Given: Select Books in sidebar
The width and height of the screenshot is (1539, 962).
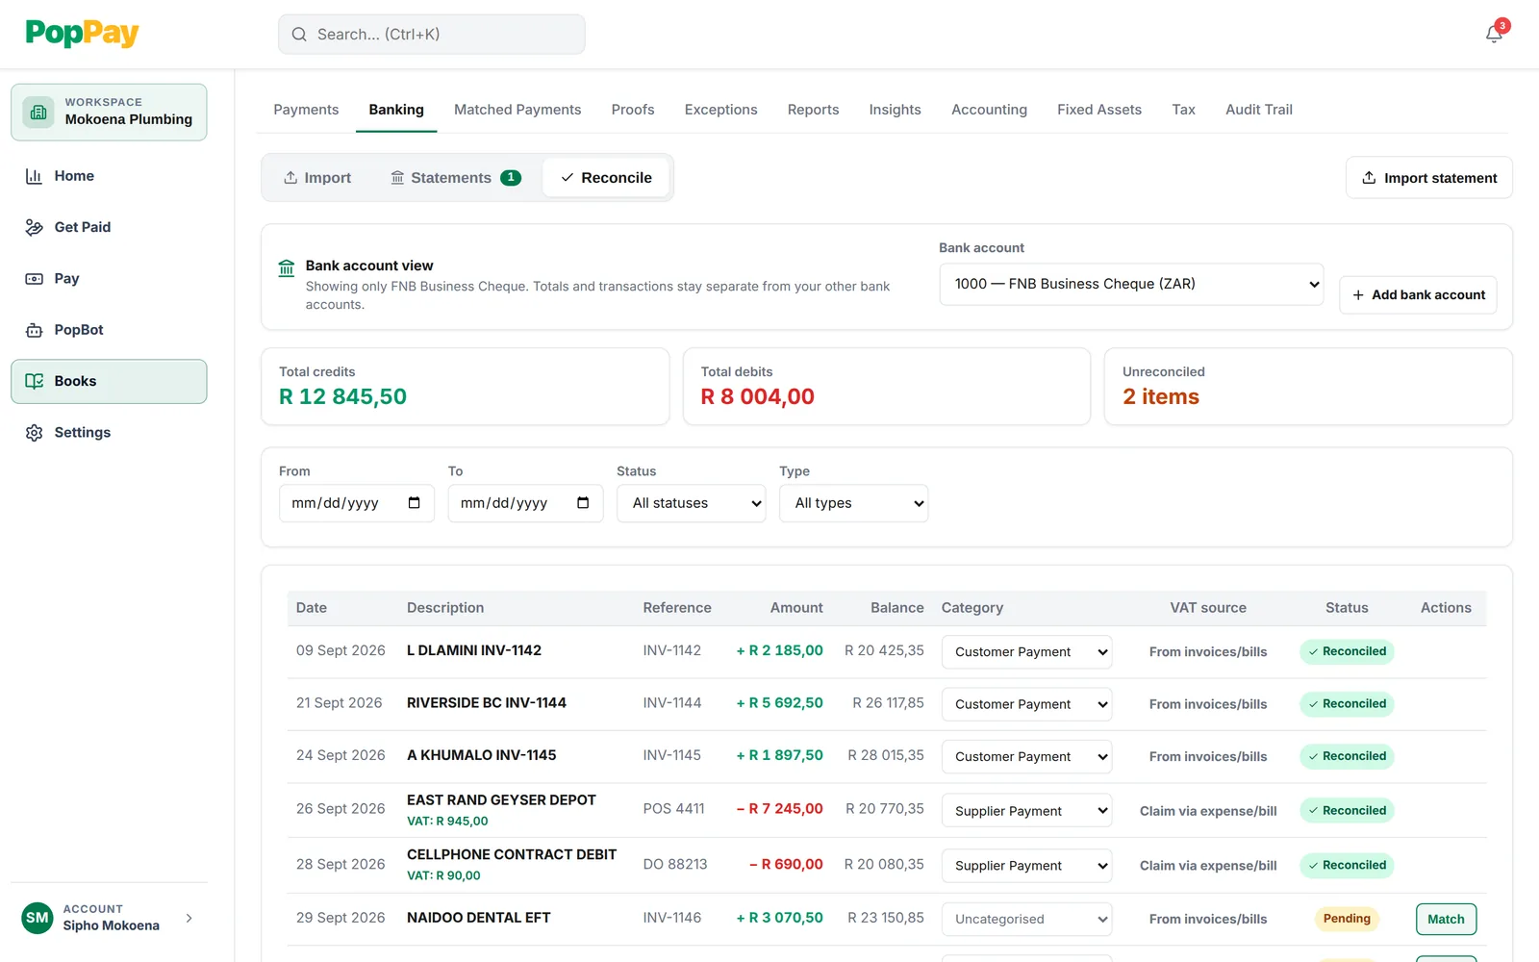Looking at the screenshot, I should (109, 381).
